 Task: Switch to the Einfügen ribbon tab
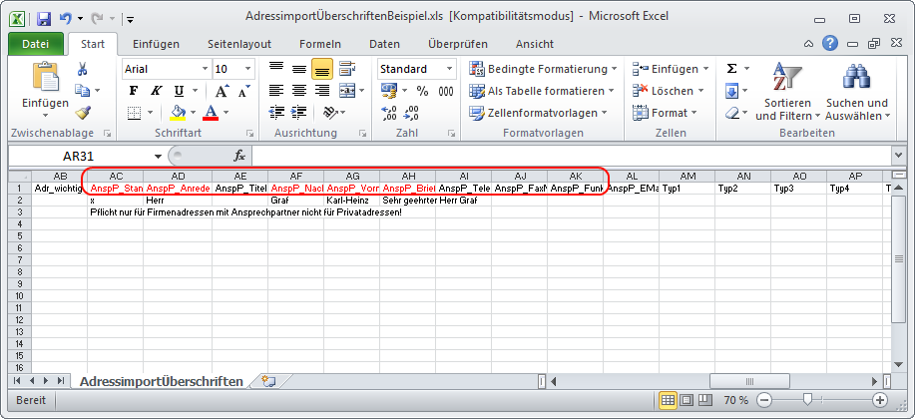pos(156,44)
